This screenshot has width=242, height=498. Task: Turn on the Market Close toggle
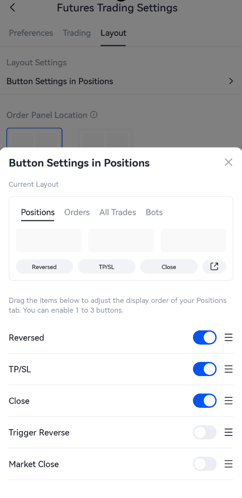(204, 464)
